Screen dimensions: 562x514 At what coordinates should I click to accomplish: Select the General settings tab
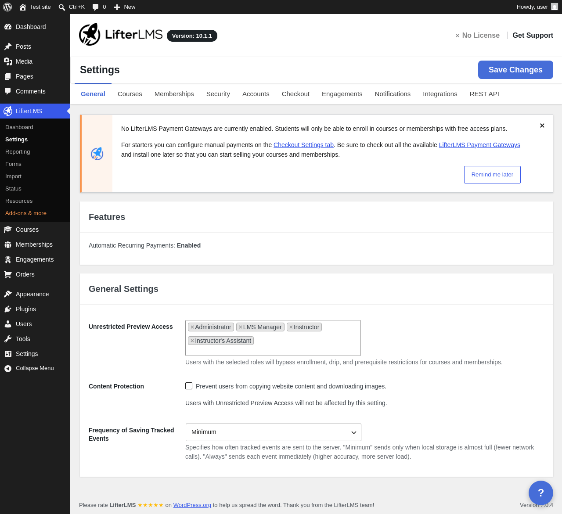93,94
